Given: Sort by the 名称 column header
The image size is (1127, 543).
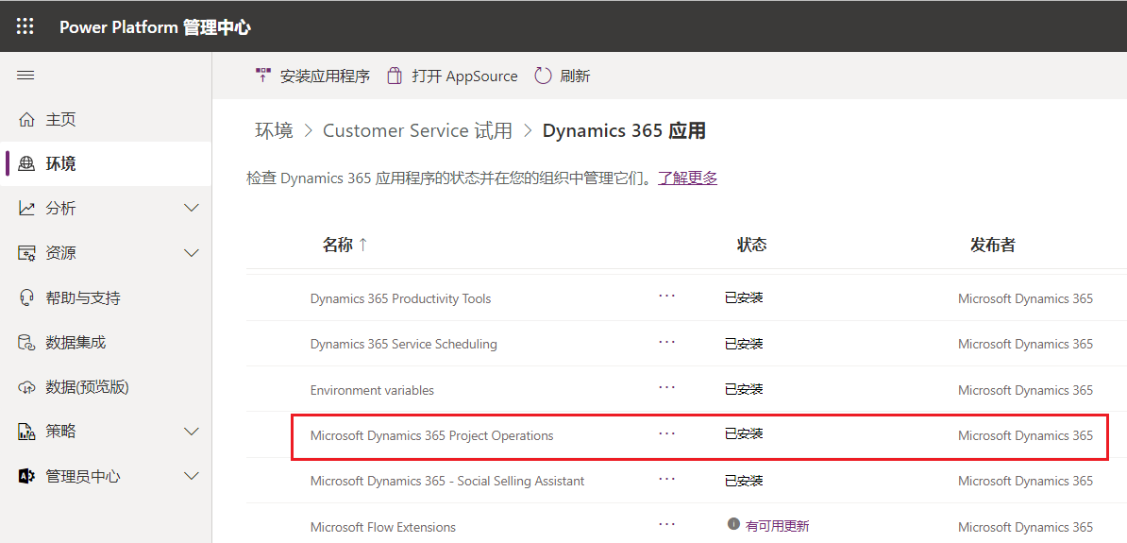Looking at the screenshot, I should coord(345,246).
